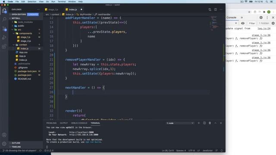Open console context selector dropdown

236,23
